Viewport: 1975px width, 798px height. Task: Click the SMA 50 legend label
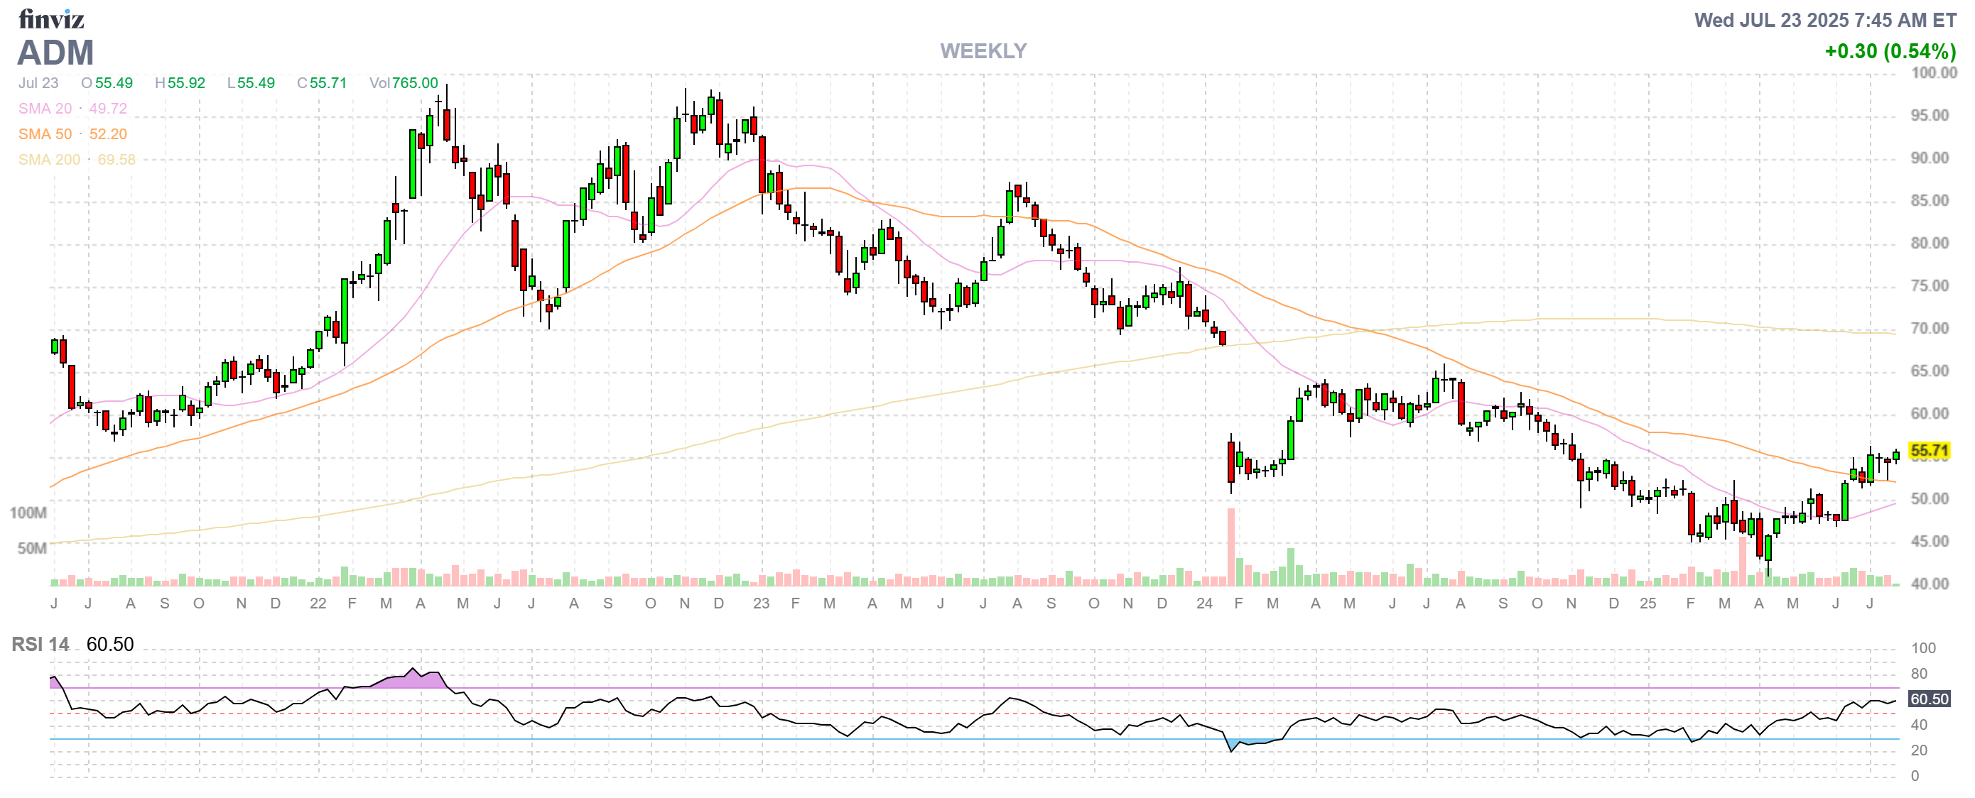point(45,134)
